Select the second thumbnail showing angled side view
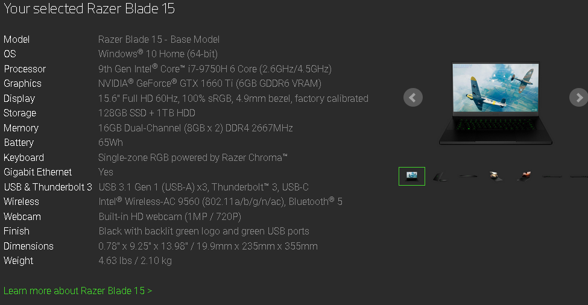 tap(440, 176)
